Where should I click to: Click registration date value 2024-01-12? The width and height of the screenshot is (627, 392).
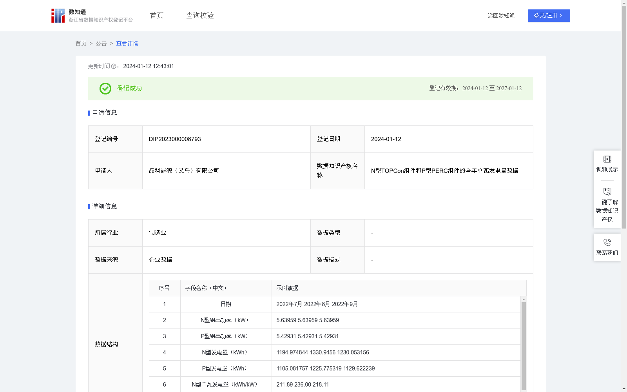click(x=386, y=139)
